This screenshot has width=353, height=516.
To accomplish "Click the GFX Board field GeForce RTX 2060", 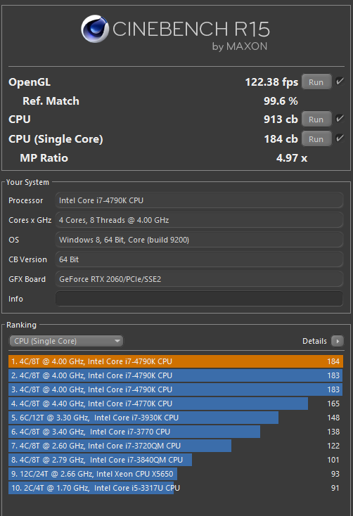I will (199, 279).
